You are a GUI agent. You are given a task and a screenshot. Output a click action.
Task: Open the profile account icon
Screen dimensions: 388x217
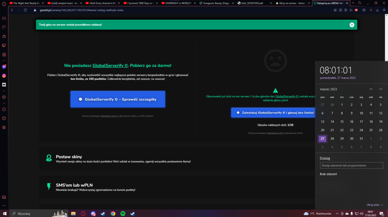tap(371, 10)
